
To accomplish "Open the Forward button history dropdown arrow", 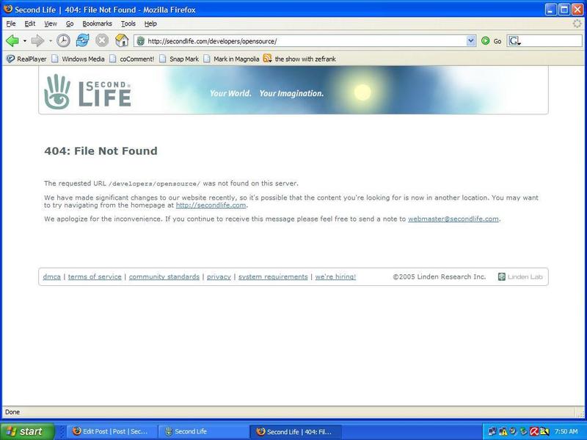I will coord(50,41).
